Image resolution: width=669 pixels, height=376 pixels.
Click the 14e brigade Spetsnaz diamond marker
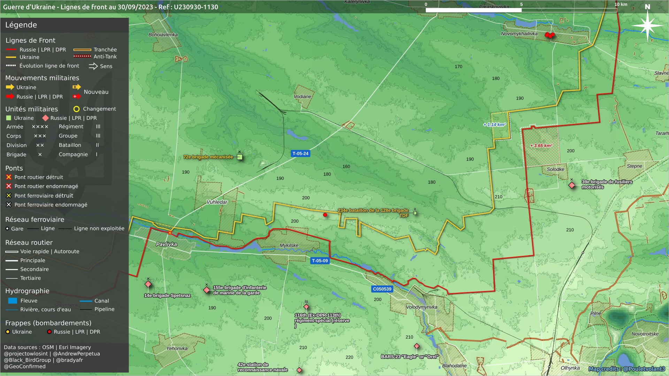point(148,284)
